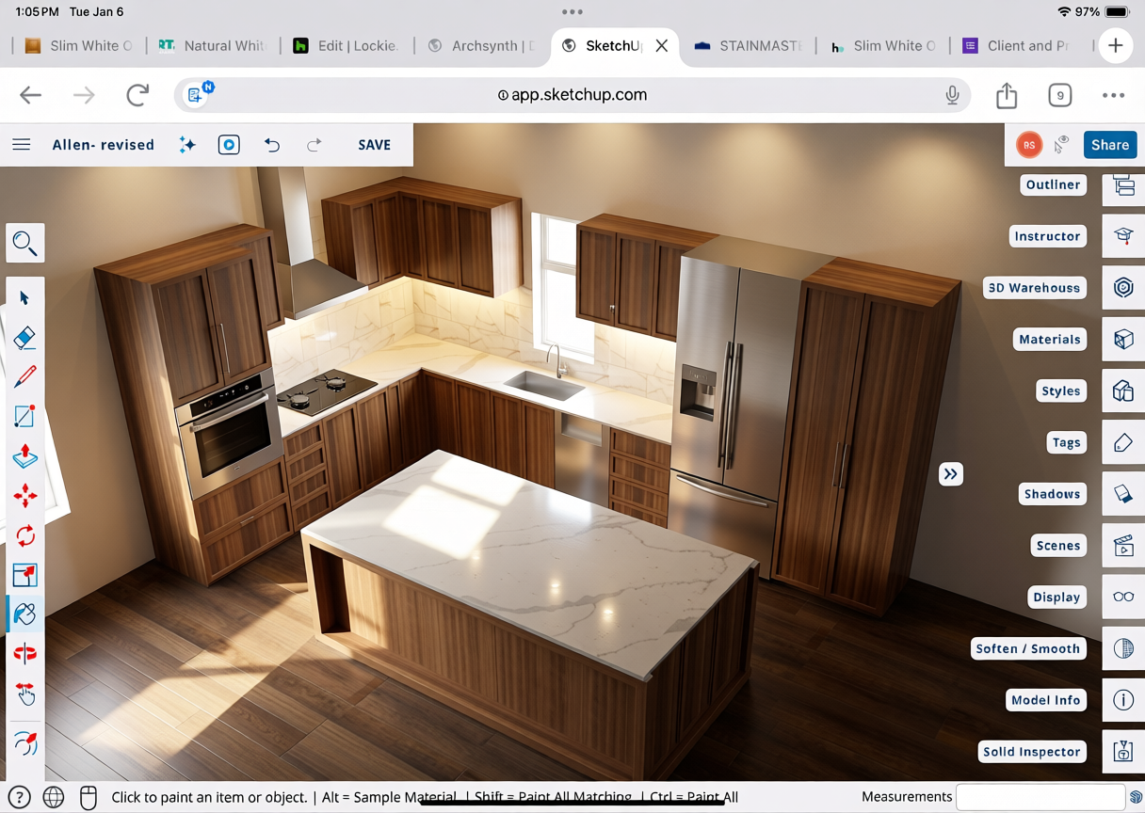1145x813 pixels.
Task: Activate the Move tool
Action: click(x=25, y=496)
